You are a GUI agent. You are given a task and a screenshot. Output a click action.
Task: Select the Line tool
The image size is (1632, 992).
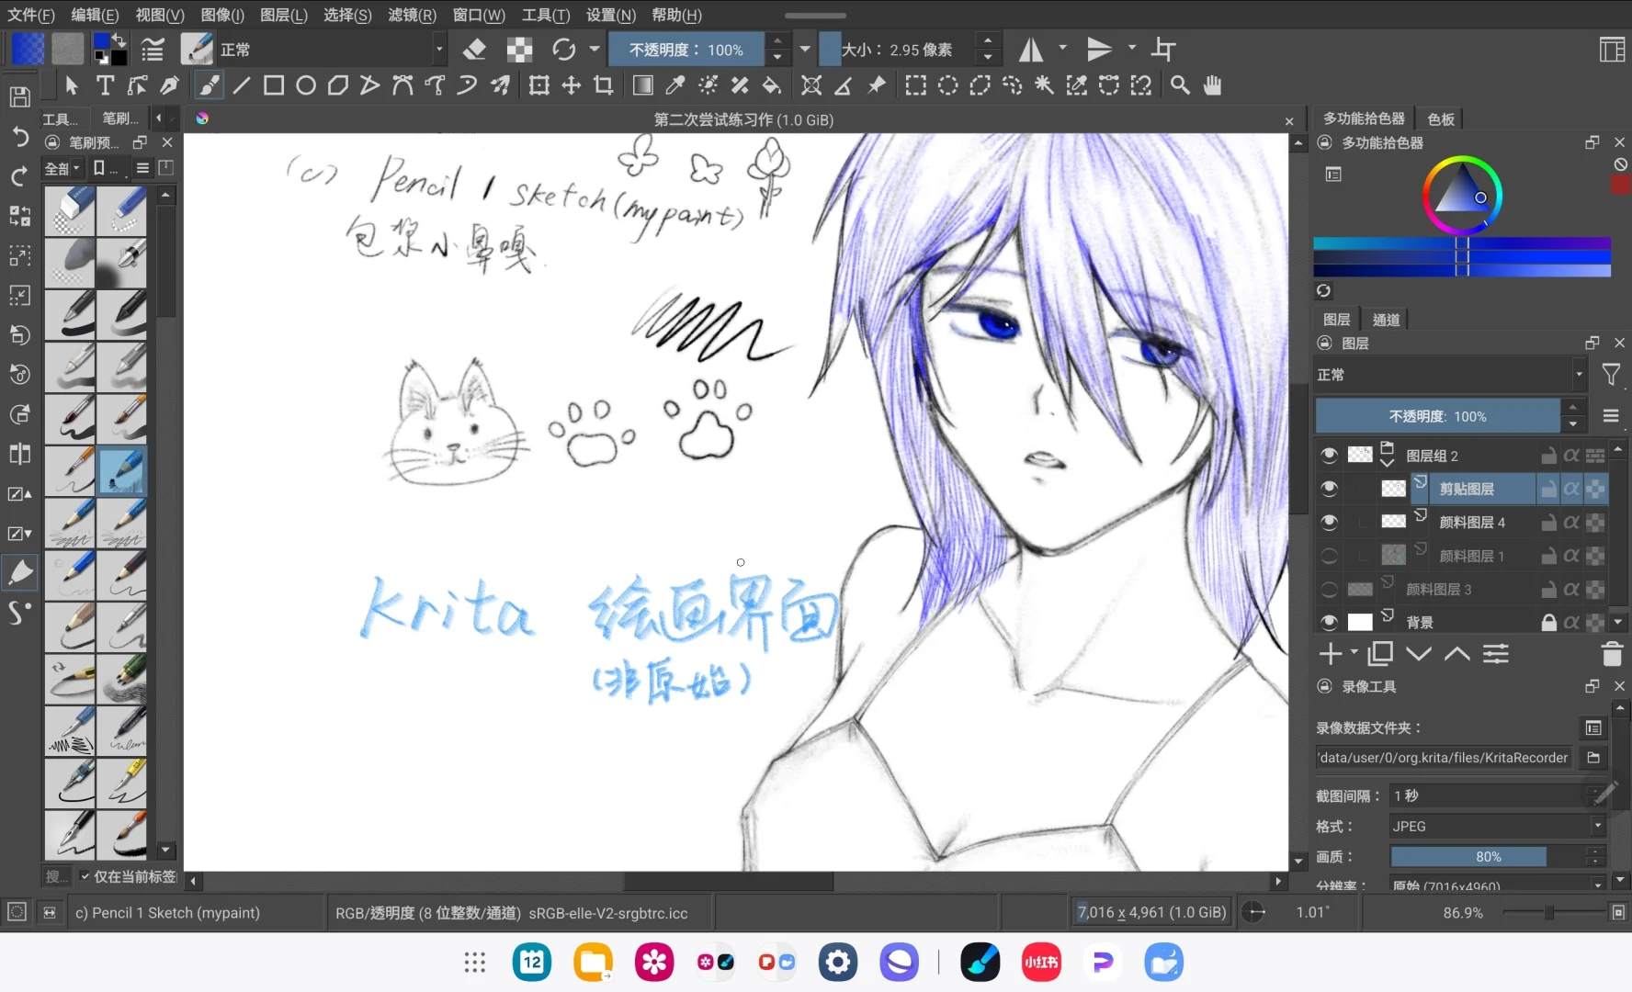pos(242,85)
